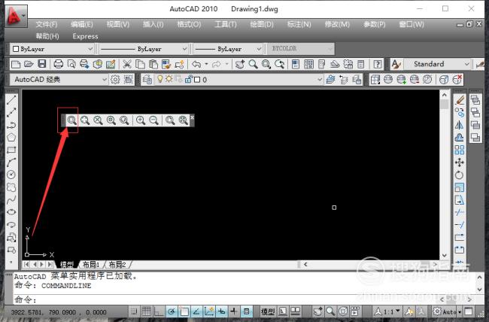489x322 pixels.
Task: Select the Rotate modify tool
Action: pyautogui.click(x=460, y=175)
